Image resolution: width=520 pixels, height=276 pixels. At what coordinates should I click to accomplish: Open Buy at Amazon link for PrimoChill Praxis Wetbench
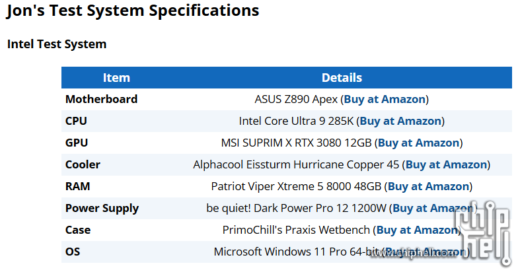[x=417, y=230]
